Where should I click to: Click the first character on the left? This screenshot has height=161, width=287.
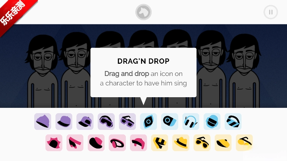click(x=43, y=71)
